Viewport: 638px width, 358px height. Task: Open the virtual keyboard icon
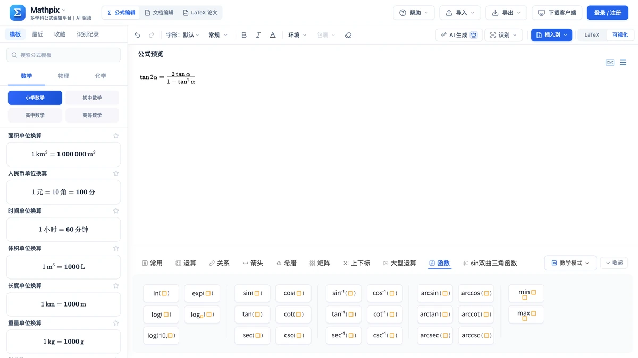[x=610, y=63]
